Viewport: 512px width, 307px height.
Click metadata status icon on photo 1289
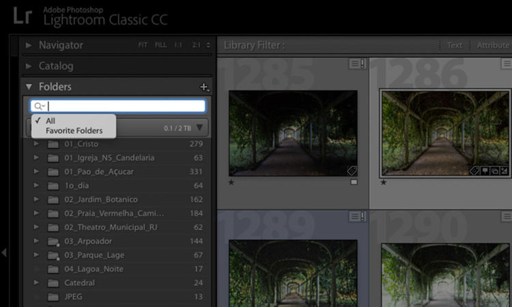[358, 216]
